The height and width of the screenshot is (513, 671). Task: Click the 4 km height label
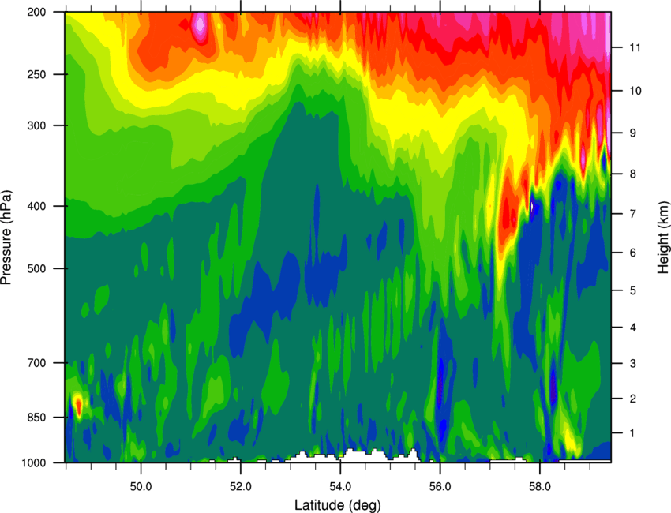point(632,328)
